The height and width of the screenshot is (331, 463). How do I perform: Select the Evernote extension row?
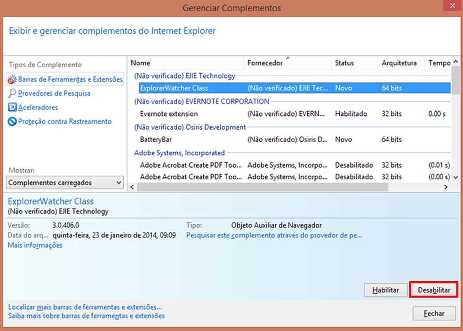(x=295, y=114)
